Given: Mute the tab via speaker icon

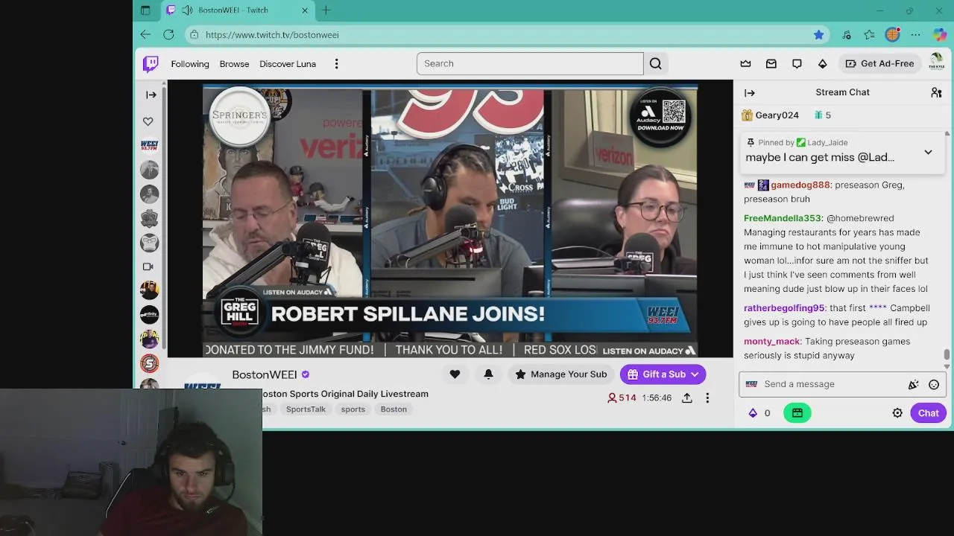Looking at the screenshot, I should (x=186, y=10).
